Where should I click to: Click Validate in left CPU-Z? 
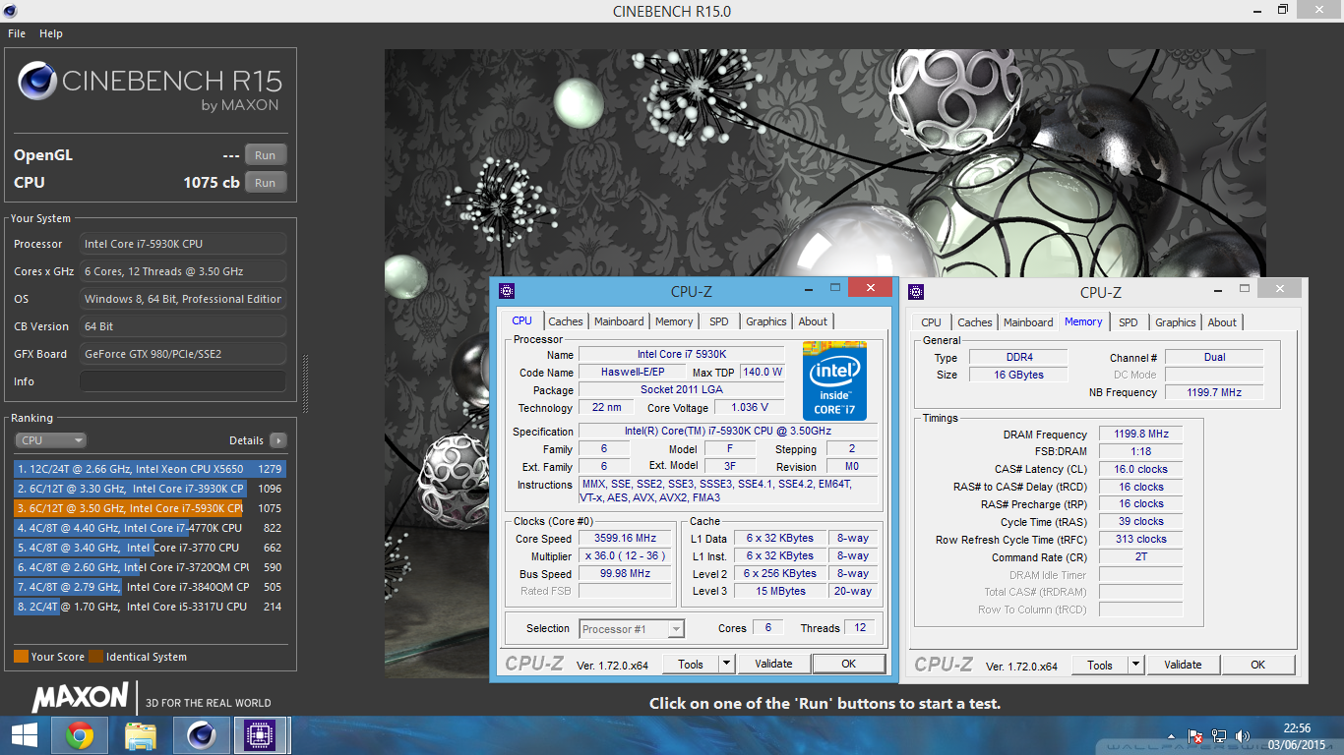(773, 665)
